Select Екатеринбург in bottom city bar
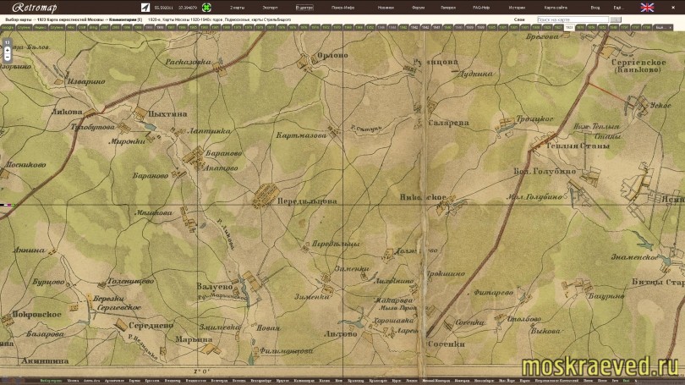Screen dimensions: 685x385 click(261, 381)
